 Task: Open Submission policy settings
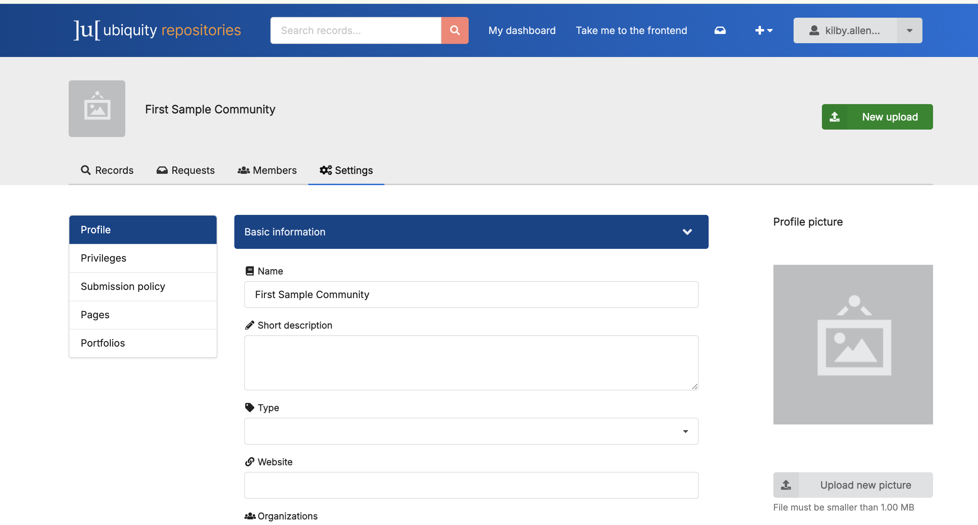tap(123, 286)
